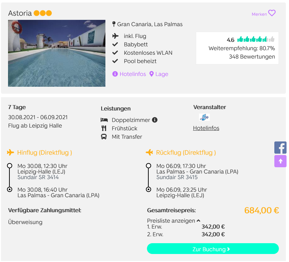Click the Rückflug airplane icon

149,153
